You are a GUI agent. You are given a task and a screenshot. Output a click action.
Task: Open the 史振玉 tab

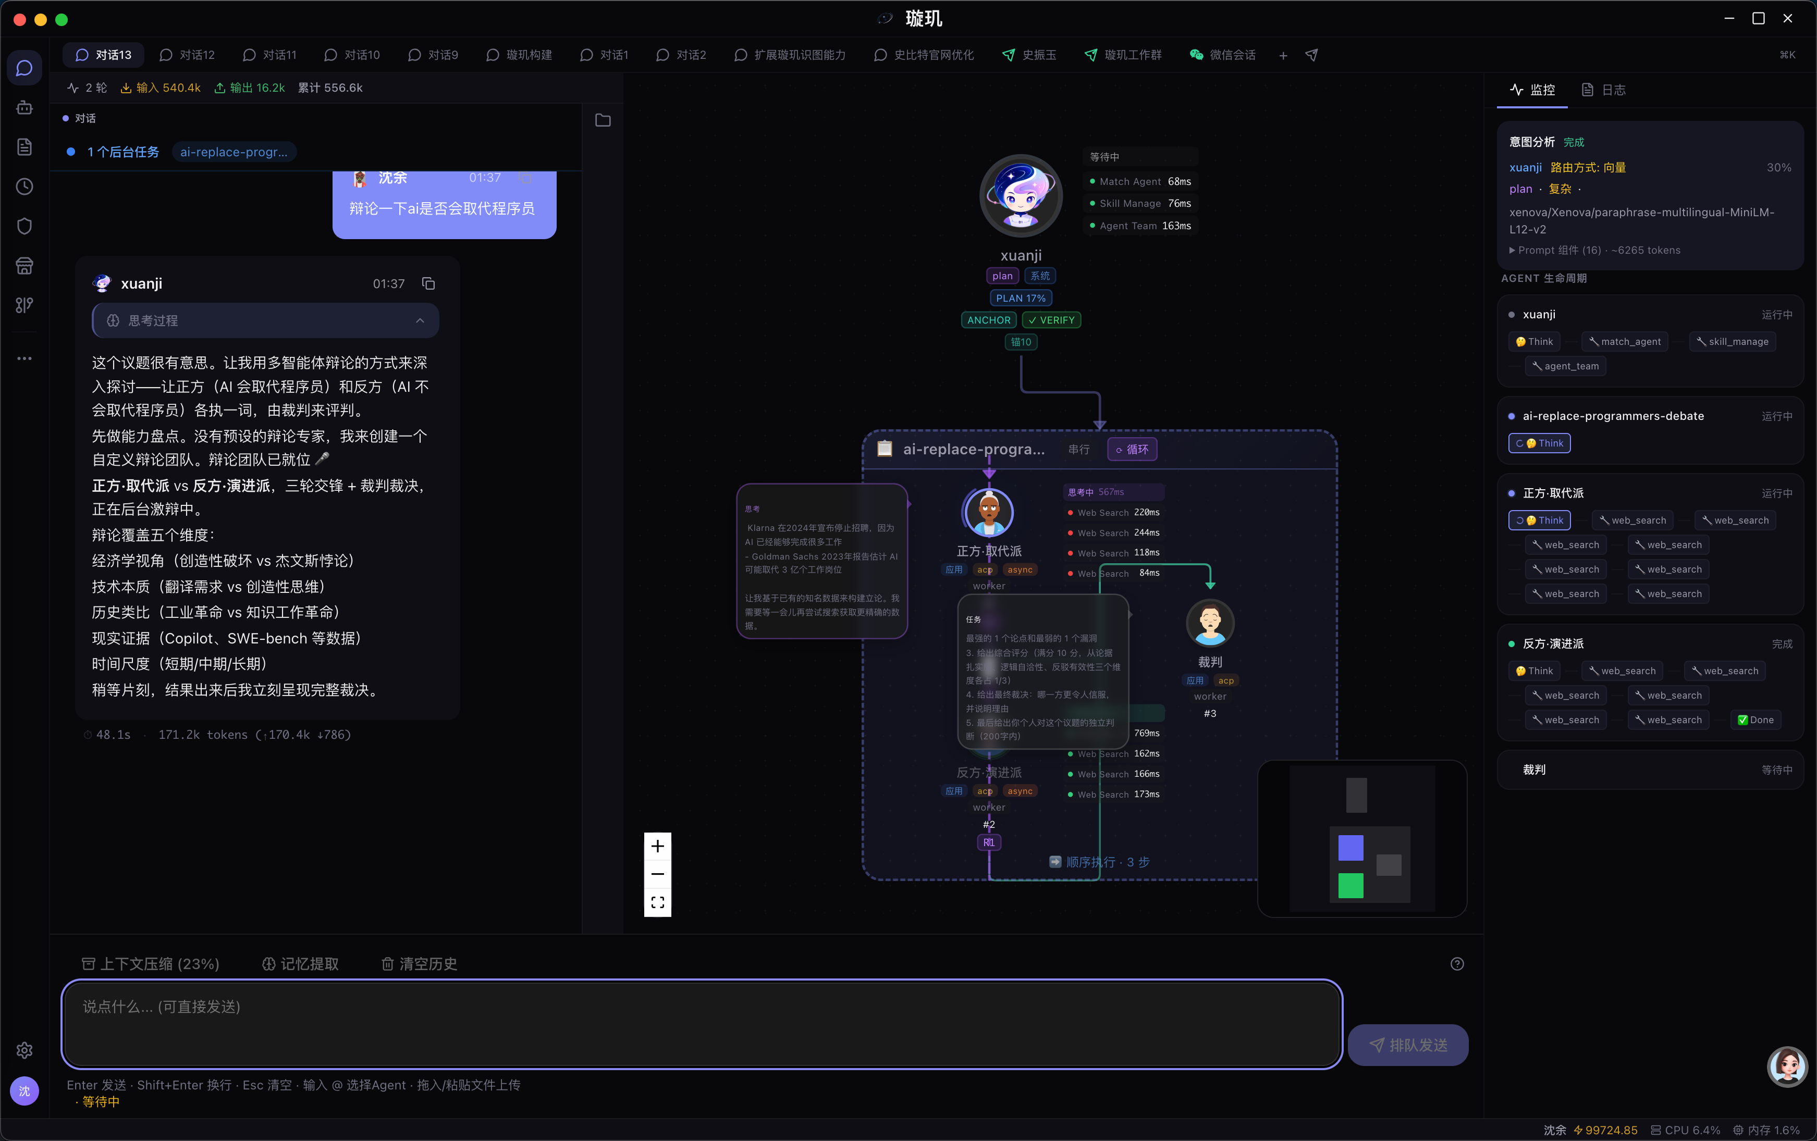(1029, 55)
